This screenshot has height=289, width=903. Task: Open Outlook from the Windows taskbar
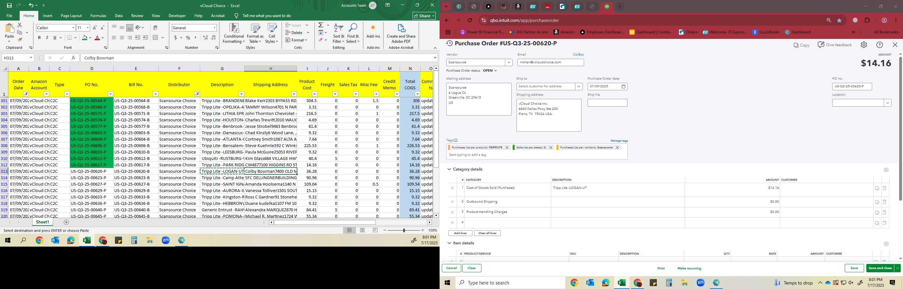590,283
